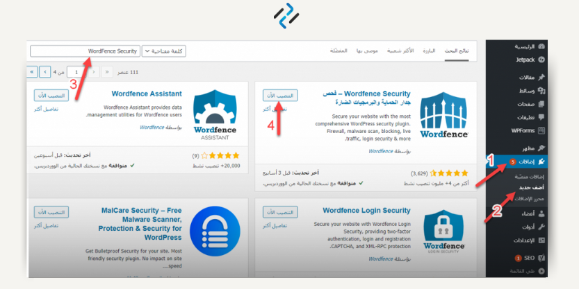Open وسائط media icon in sidebar

coord(541,91)
